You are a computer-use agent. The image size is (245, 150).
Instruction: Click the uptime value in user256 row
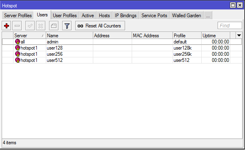tap(220, 54)
